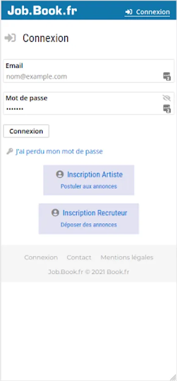Select Inscription Artiste card

pyautogui.click(x=89, y=180)
